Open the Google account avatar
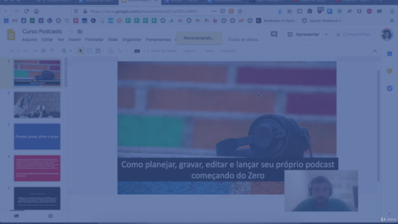This screenshot has height=224, width=398. pyautogui.click(x=387, y=34)
